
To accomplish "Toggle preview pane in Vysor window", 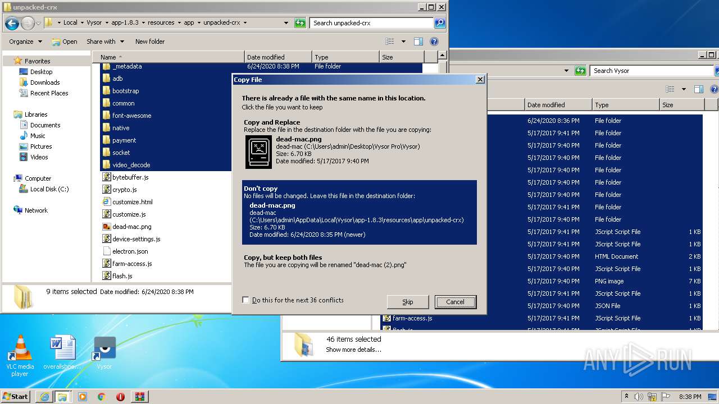I will (699, 89).
